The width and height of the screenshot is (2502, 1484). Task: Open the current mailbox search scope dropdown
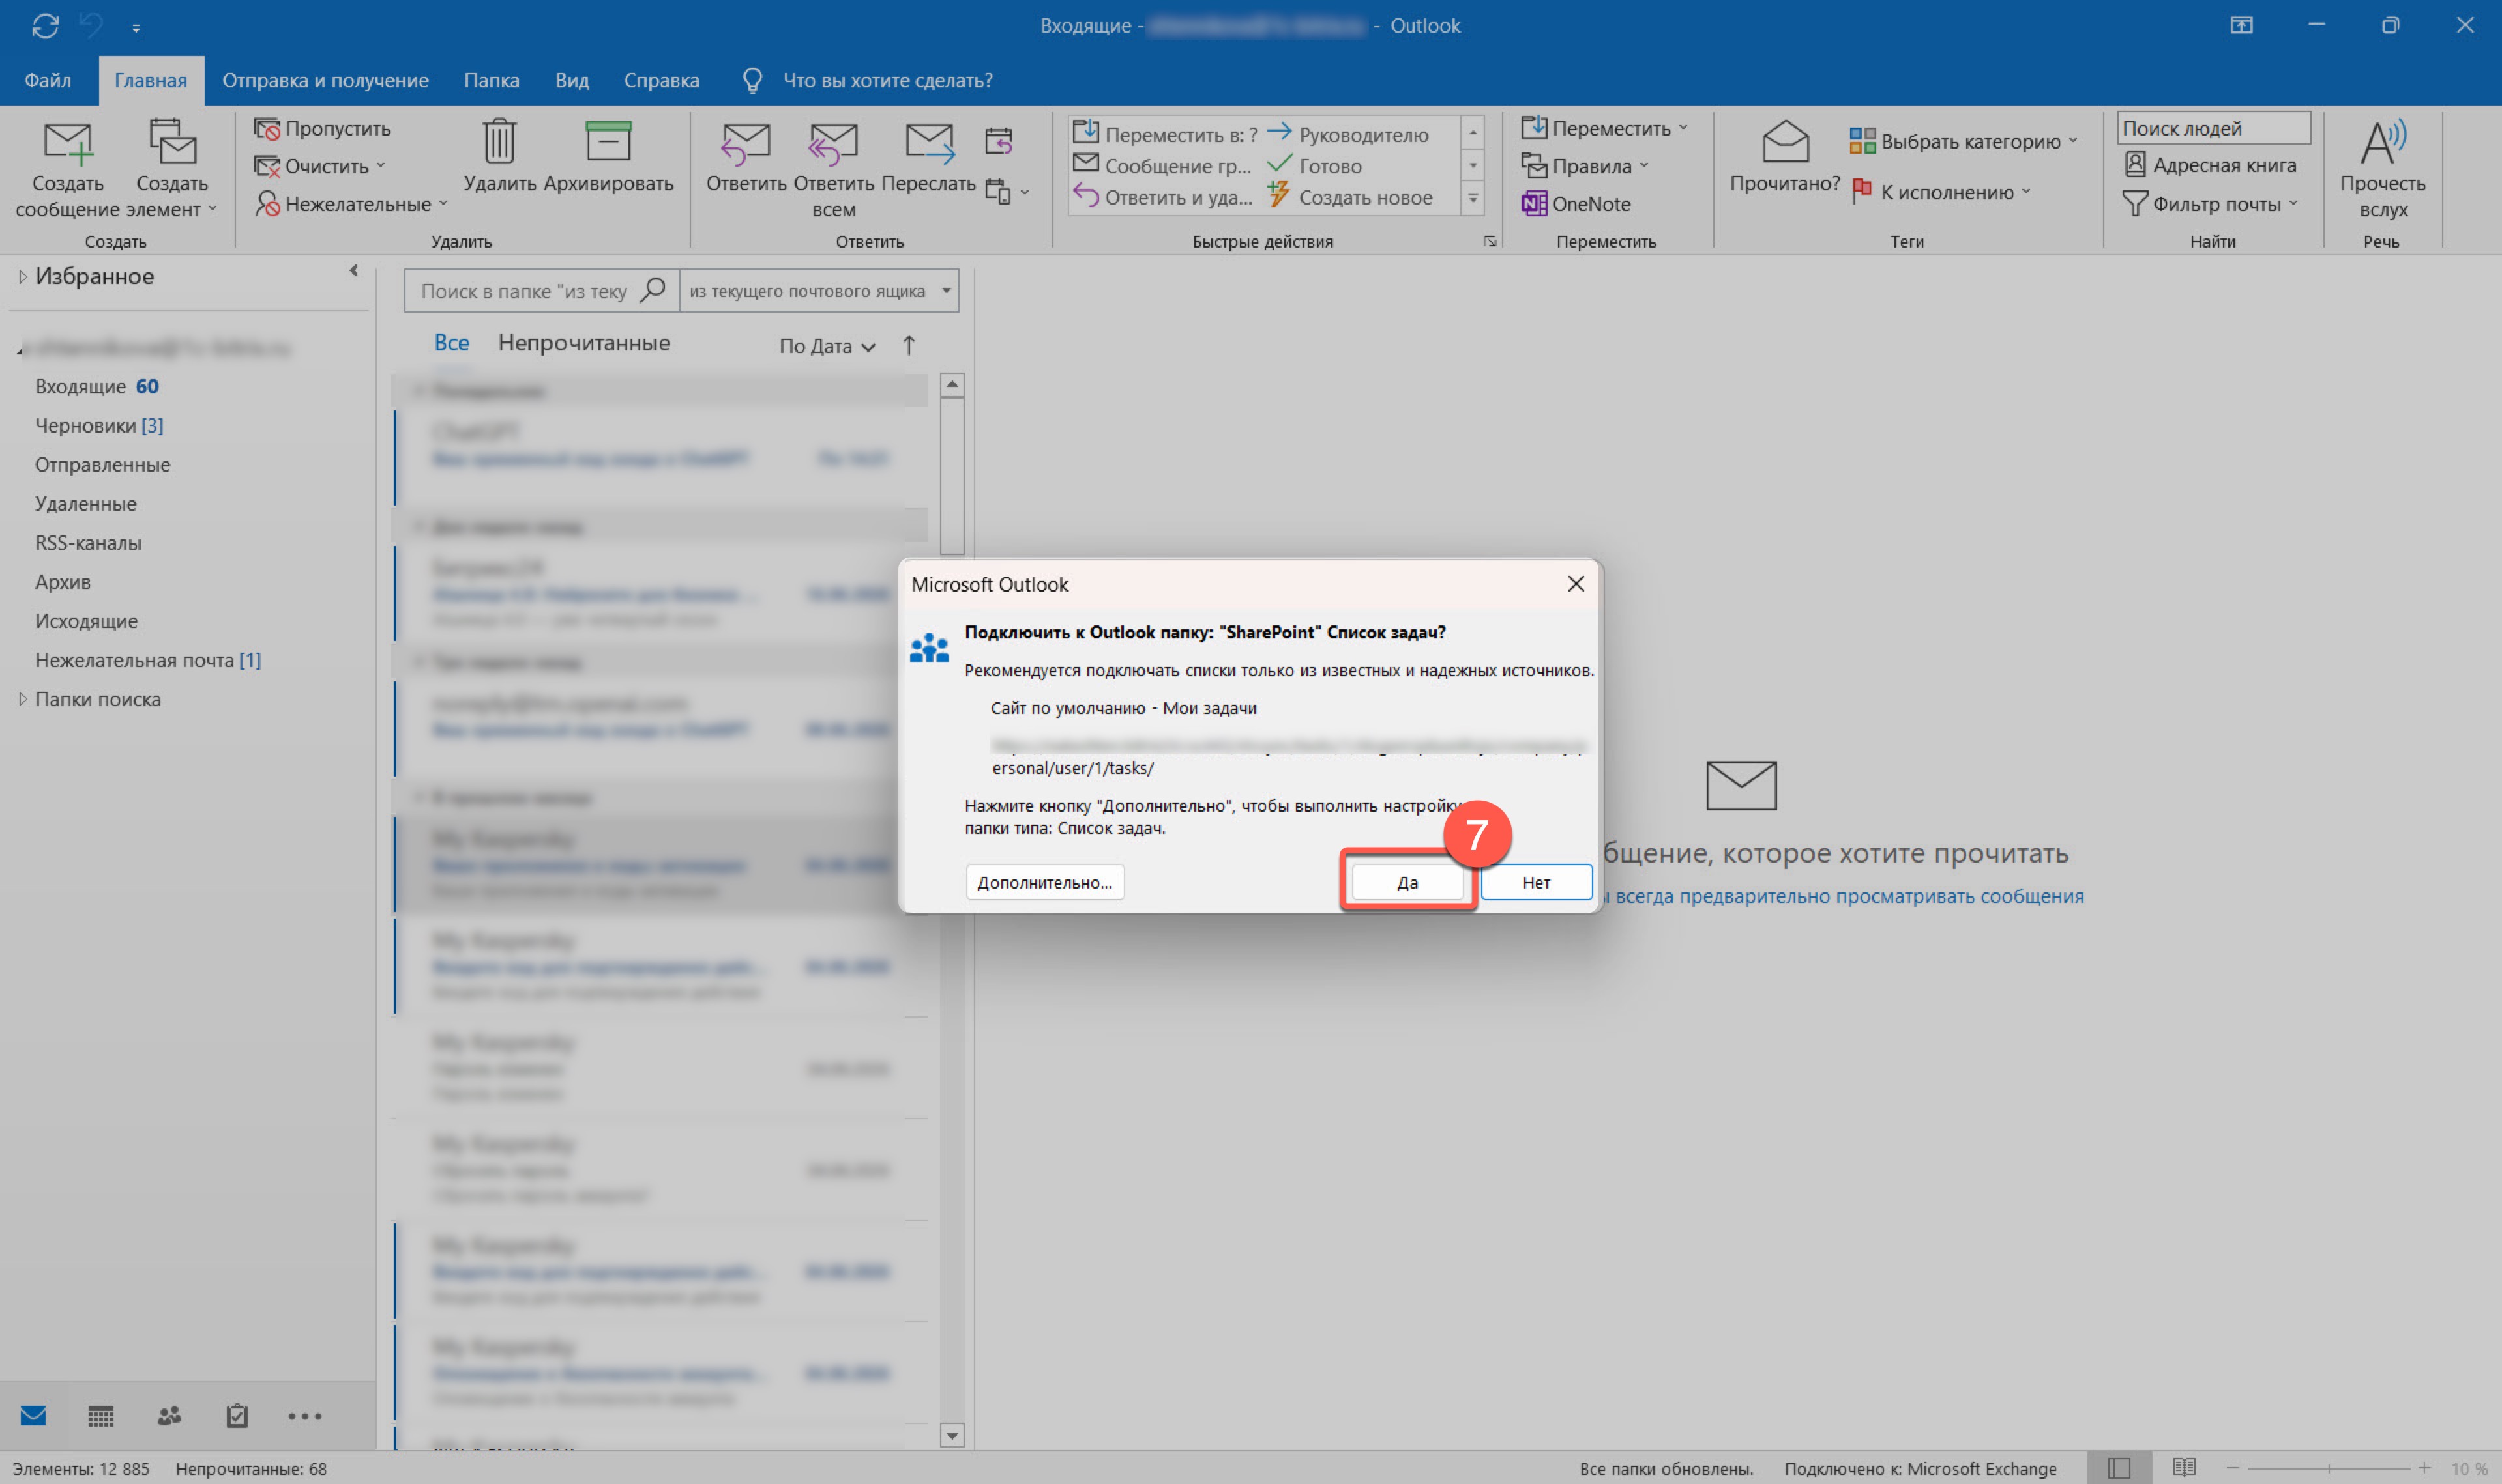818,291
